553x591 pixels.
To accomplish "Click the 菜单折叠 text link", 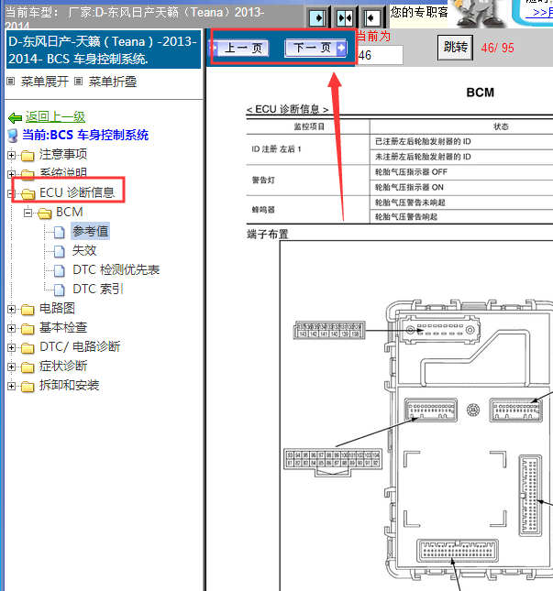I will pos(113,82).
